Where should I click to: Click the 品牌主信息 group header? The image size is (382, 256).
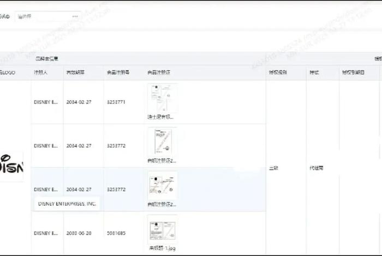(47, 59)
